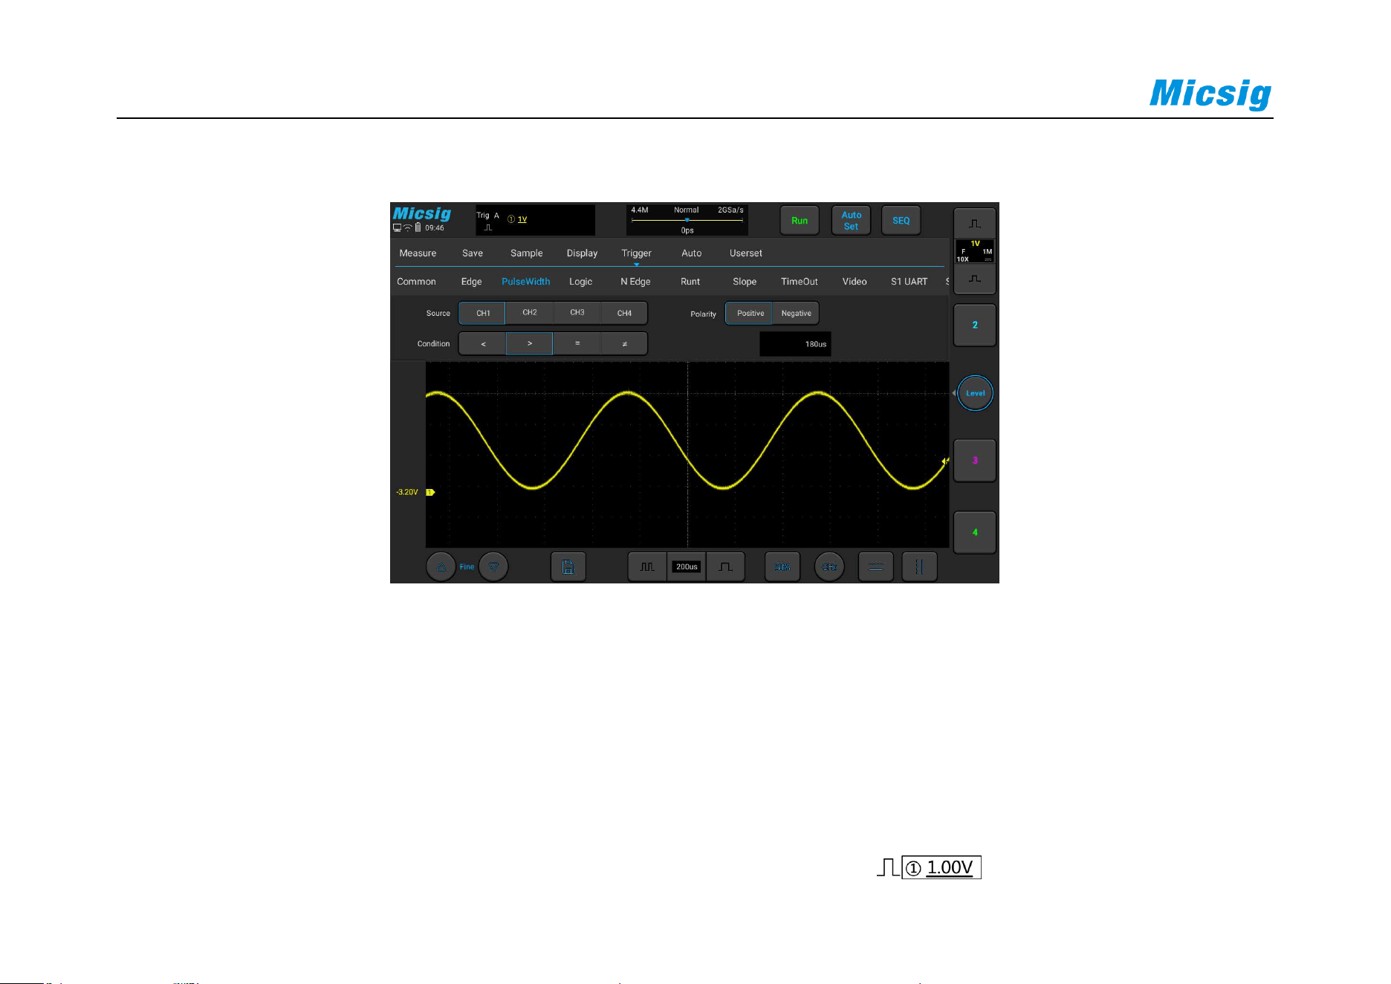Viewport: 1391px width, 984px height.
Task: Click the -3.20V offset label
Action: (407, 492)
